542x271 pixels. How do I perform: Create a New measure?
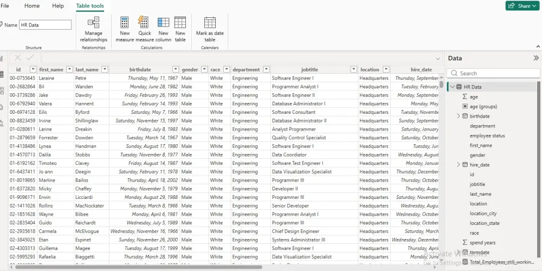click(125, 29)
